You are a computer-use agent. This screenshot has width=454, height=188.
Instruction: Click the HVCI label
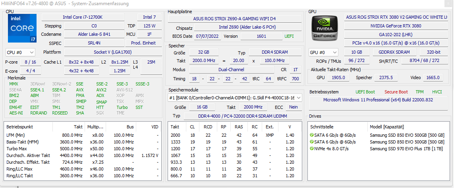pyautogui.click(x=437, y=92)
